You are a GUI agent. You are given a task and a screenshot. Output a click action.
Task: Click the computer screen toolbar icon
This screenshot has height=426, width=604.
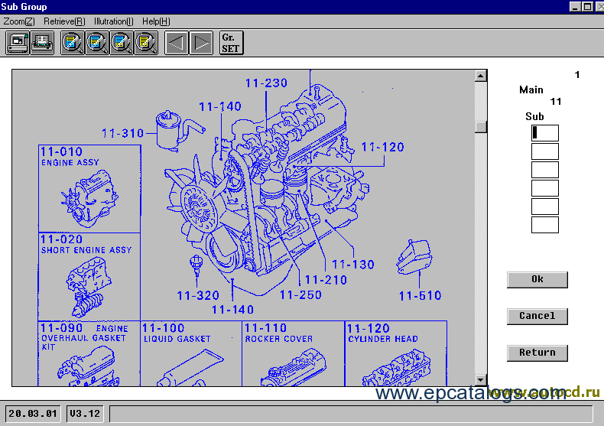click(18, 43)
